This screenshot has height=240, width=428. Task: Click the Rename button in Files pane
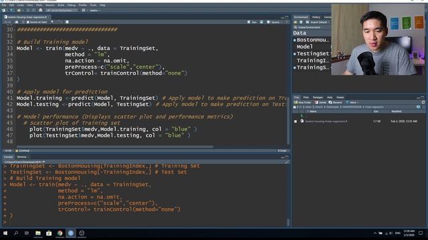pos(335,103)
